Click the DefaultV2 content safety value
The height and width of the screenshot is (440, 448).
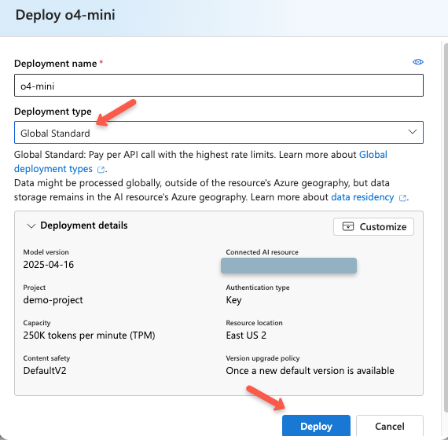pos(45,371)
